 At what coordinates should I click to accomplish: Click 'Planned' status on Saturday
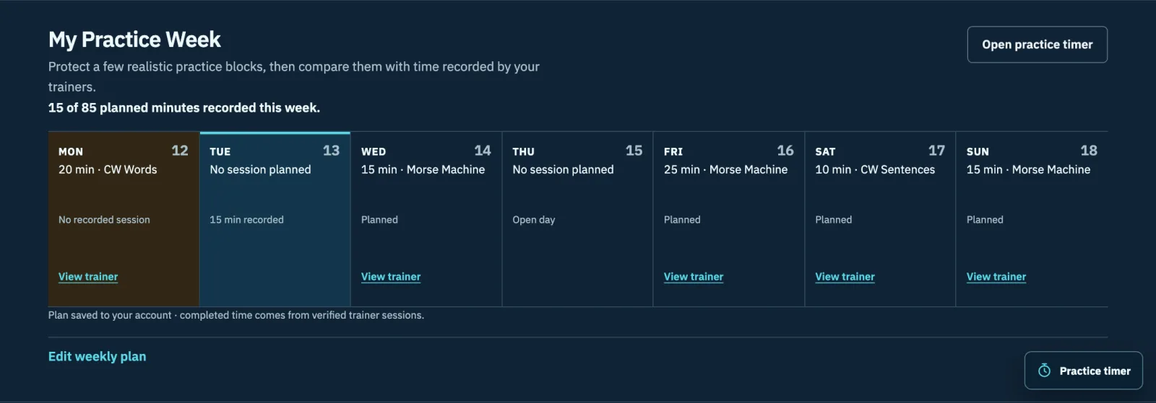tap(834, 220)
